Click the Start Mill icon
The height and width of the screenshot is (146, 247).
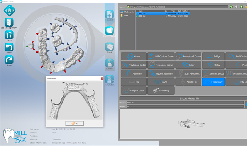point(110,63)
